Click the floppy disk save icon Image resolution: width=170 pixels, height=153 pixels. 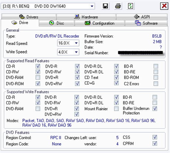(x=105, y=6)
